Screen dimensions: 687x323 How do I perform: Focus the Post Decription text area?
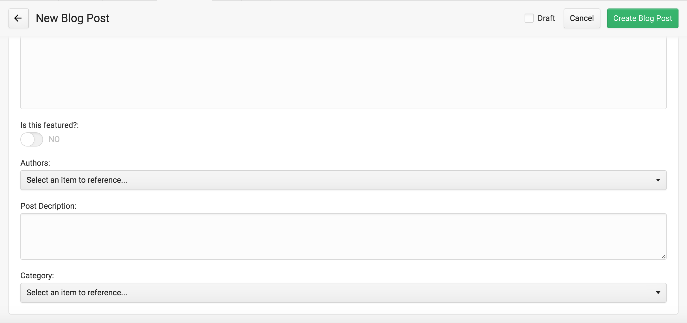tap(343, 236)
